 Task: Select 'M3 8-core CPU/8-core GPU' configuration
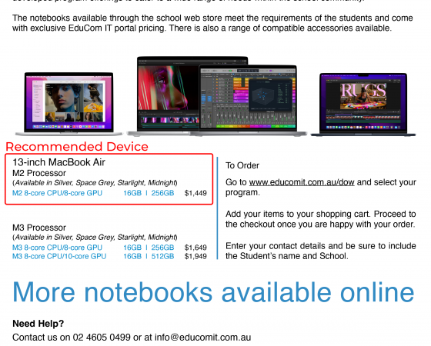pos(57,248)
